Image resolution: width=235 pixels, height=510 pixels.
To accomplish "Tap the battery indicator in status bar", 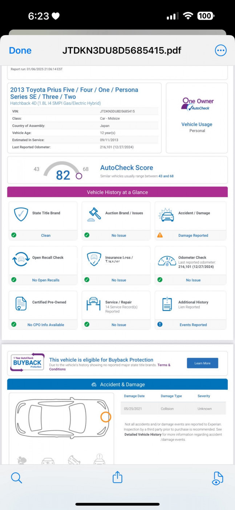I will point(206,16).
